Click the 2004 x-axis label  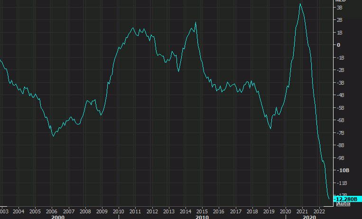coord(19,211)
